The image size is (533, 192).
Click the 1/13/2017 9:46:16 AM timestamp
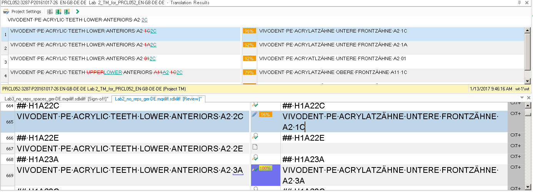click(491, 89)
